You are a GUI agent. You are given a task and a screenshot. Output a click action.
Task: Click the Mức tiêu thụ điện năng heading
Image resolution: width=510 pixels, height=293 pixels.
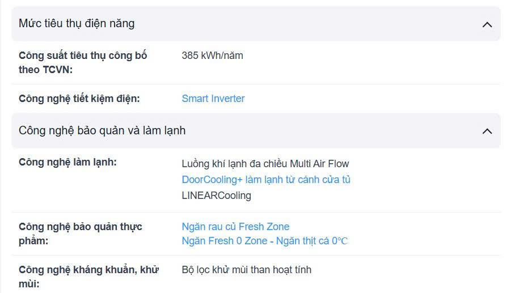point(77,24)
